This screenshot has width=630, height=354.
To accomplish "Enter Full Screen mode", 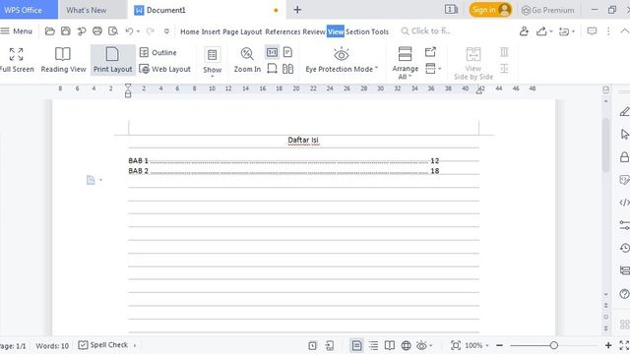I will point(17,60).
